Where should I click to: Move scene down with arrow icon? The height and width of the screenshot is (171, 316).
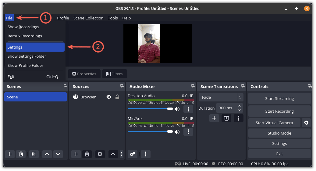(58, 154)
